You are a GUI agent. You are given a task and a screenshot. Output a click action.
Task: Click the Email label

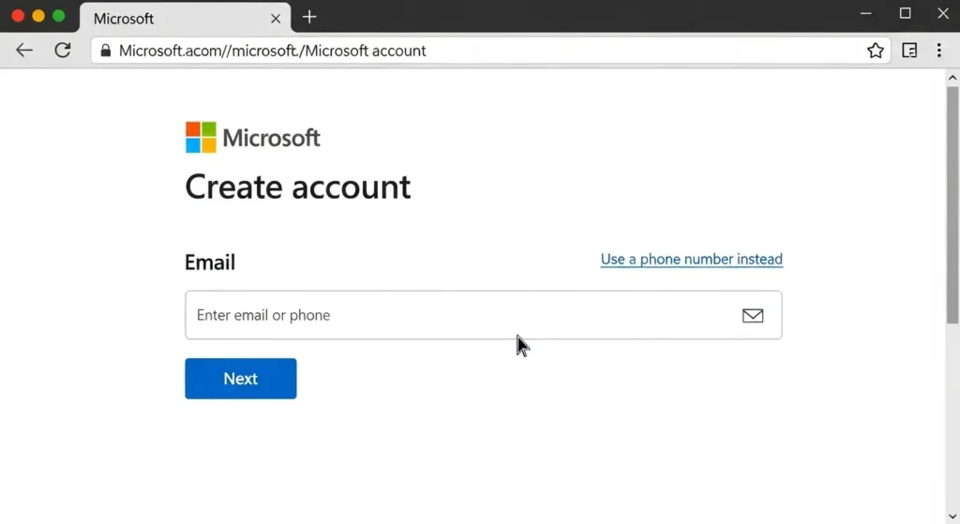tap(210, 262)
